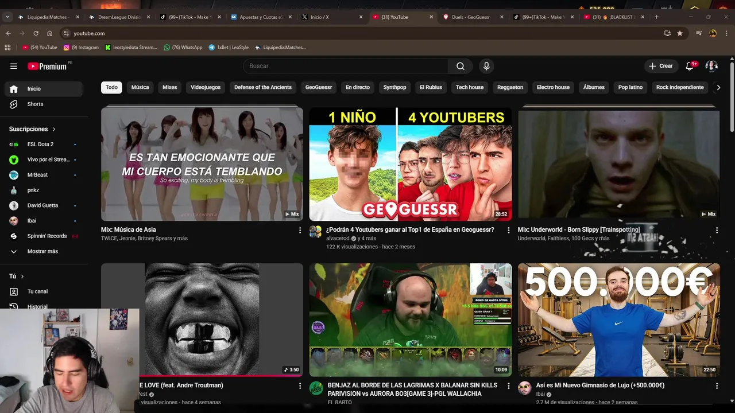Select the Tech house chip
Viewport: 735px width, 413px height.
pos(470,87)
